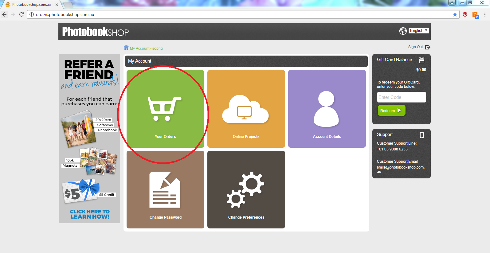Click the Account Details label
Image resolution: width=490 pixels, height=253 pixels.
[327, 137]
